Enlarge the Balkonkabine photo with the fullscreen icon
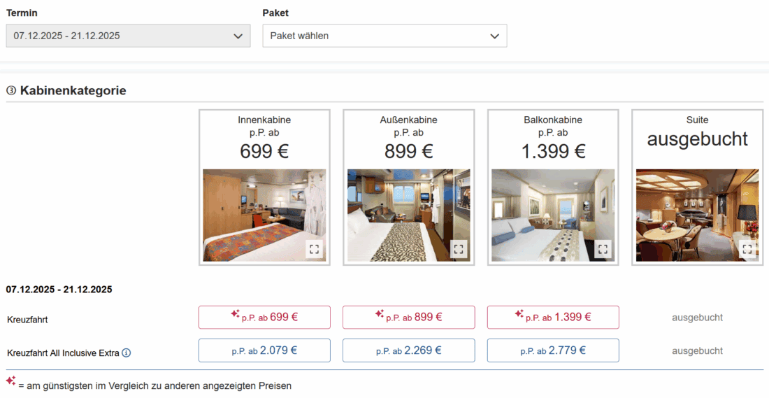This screenshot has width=769, height=398. 603,249
